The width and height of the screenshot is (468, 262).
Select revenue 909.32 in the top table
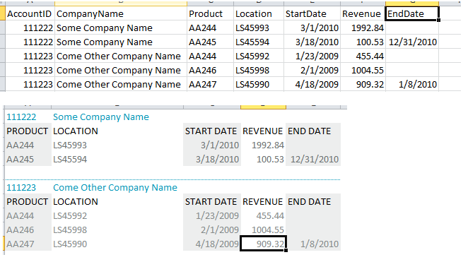pyautogui.click(x=363, y=84)
